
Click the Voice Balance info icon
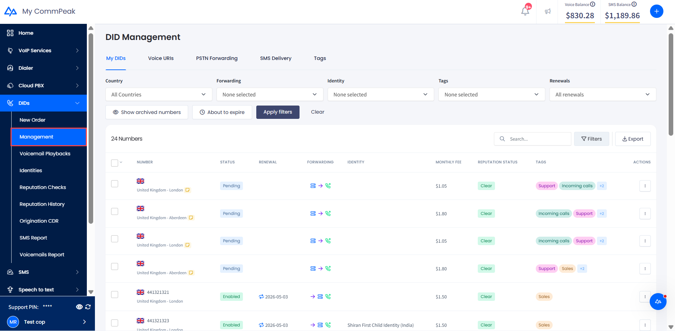pyautogui.click(x=592, y=4)
